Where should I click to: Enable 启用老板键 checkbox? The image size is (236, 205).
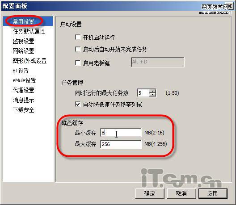point(78,63)
